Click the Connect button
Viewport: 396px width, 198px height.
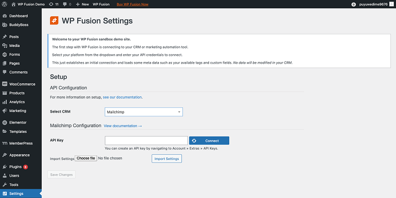coord(209,141)
